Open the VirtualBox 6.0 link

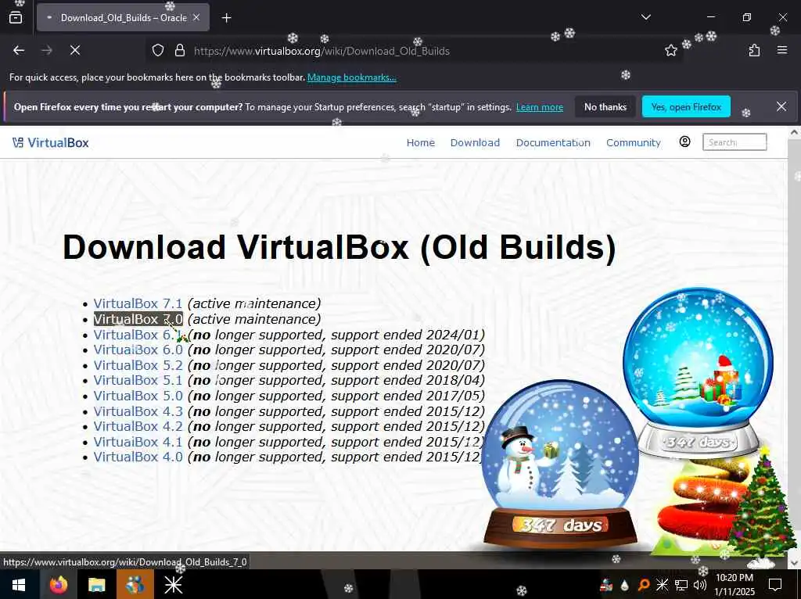(x=138, y=350)
